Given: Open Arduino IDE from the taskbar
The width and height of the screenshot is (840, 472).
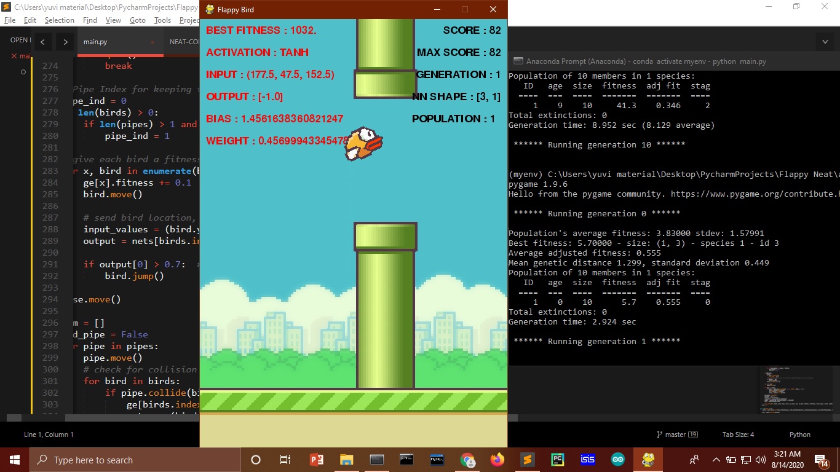Looking at the screenshot, I should (x=617, y=460).
